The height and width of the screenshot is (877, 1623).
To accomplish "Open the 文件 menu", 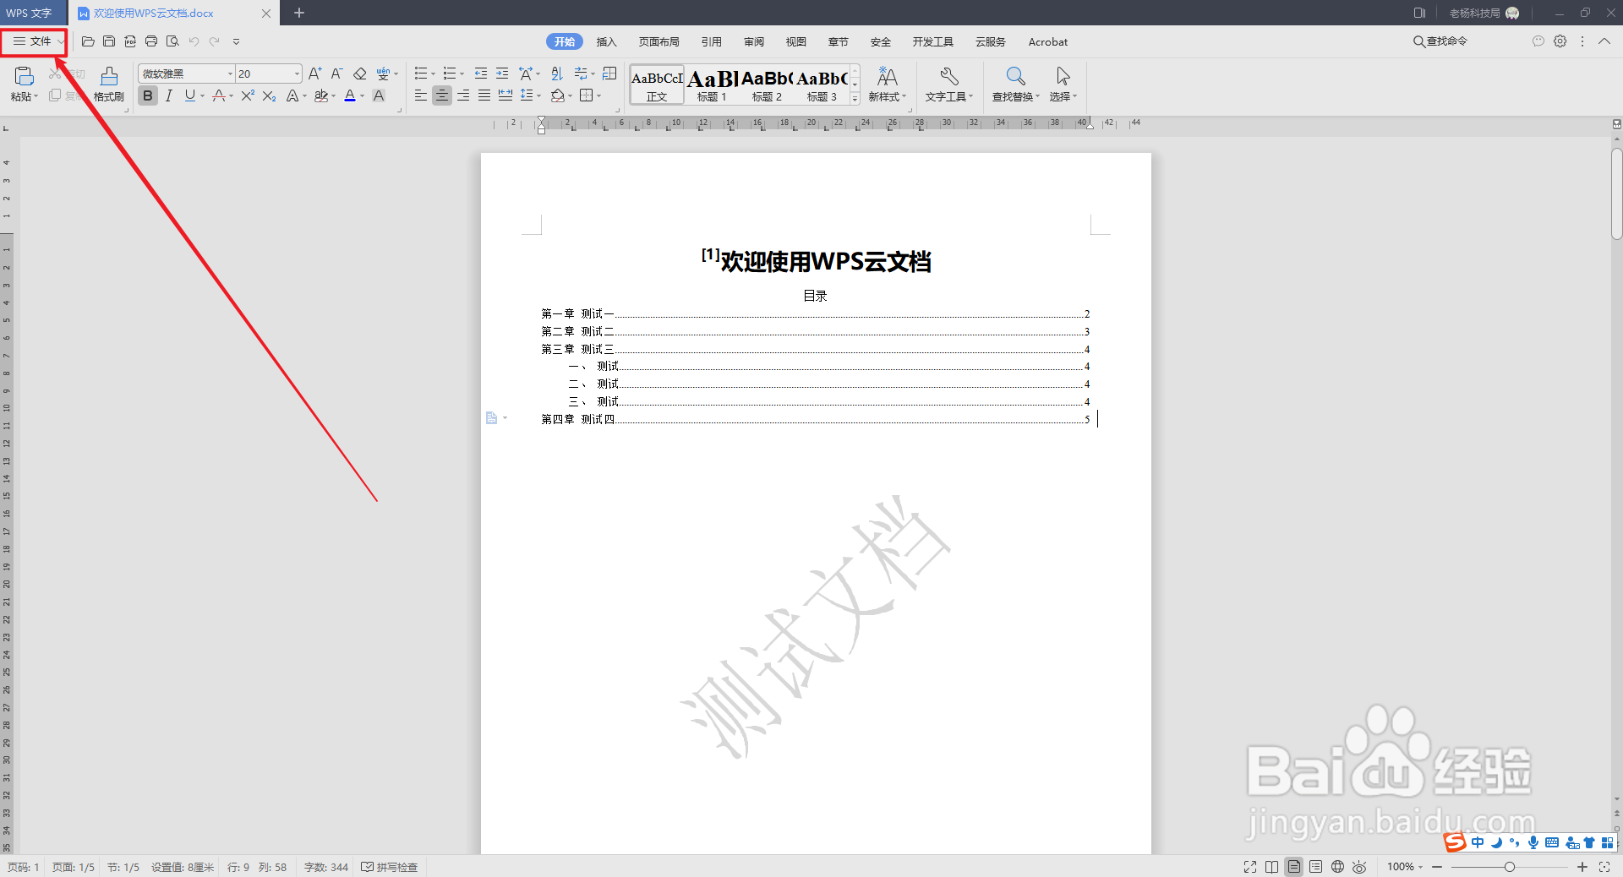I will [34, 41].
